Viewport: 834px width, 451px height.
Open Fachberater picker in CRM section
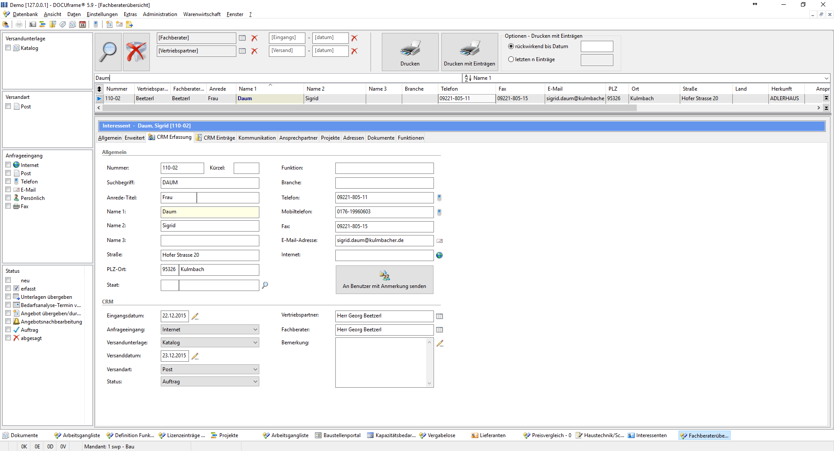pyautogui.click(x=440, y=330)
